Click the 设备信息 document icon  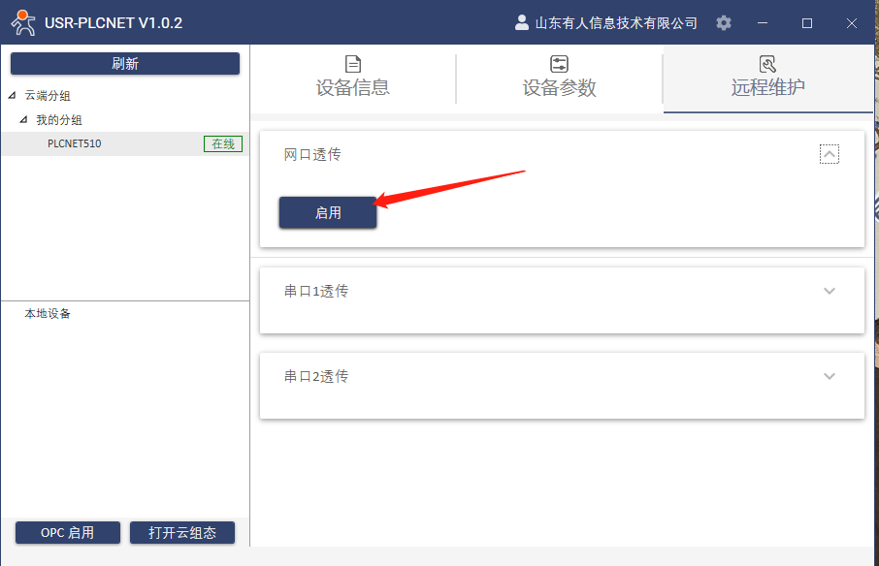(x=353, y=64)
